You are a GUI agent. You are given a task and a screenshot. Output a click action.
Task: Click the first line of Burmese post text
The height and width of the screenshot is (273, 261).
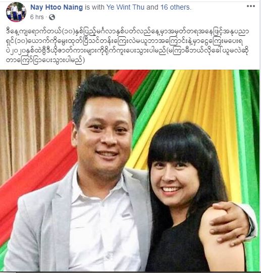[x=127, y=32]
